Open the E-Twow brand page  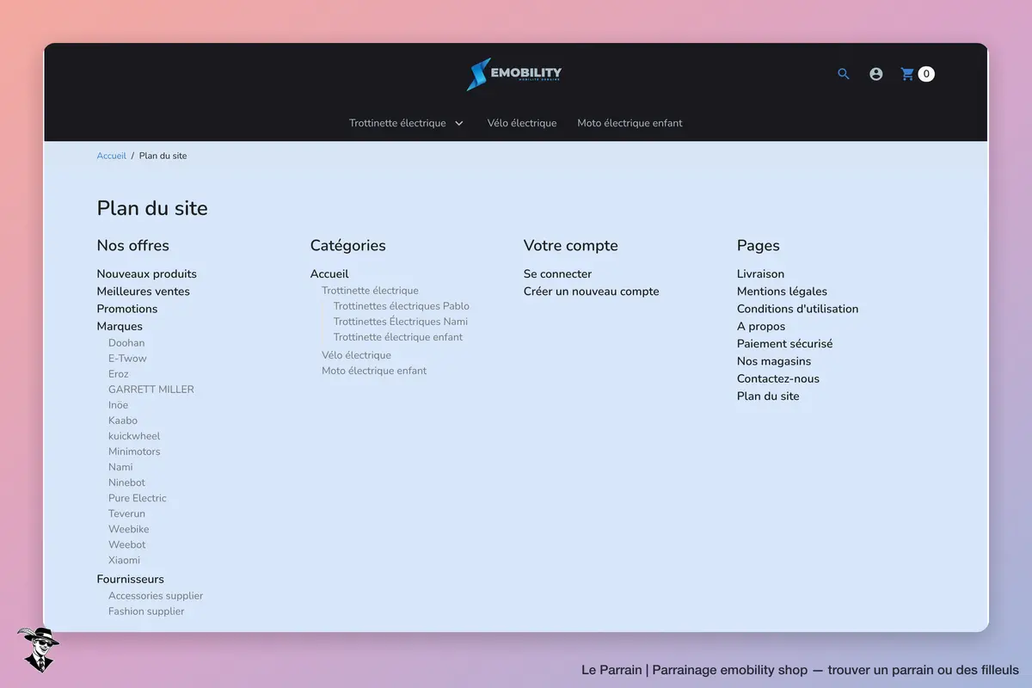coord(127,359)
